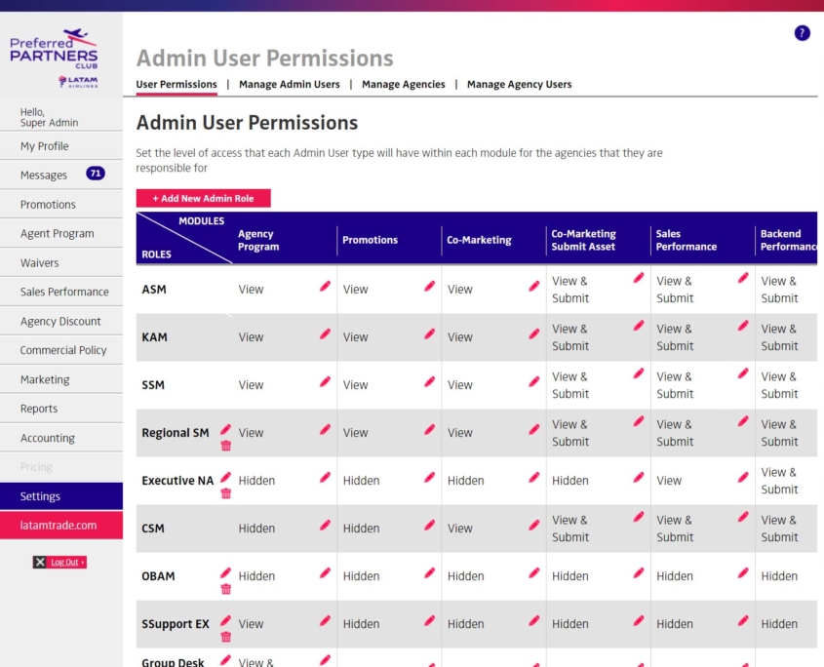Rename OBAM role with pencil icon
This screenshot has height=667, width=824.
(225, 573)
